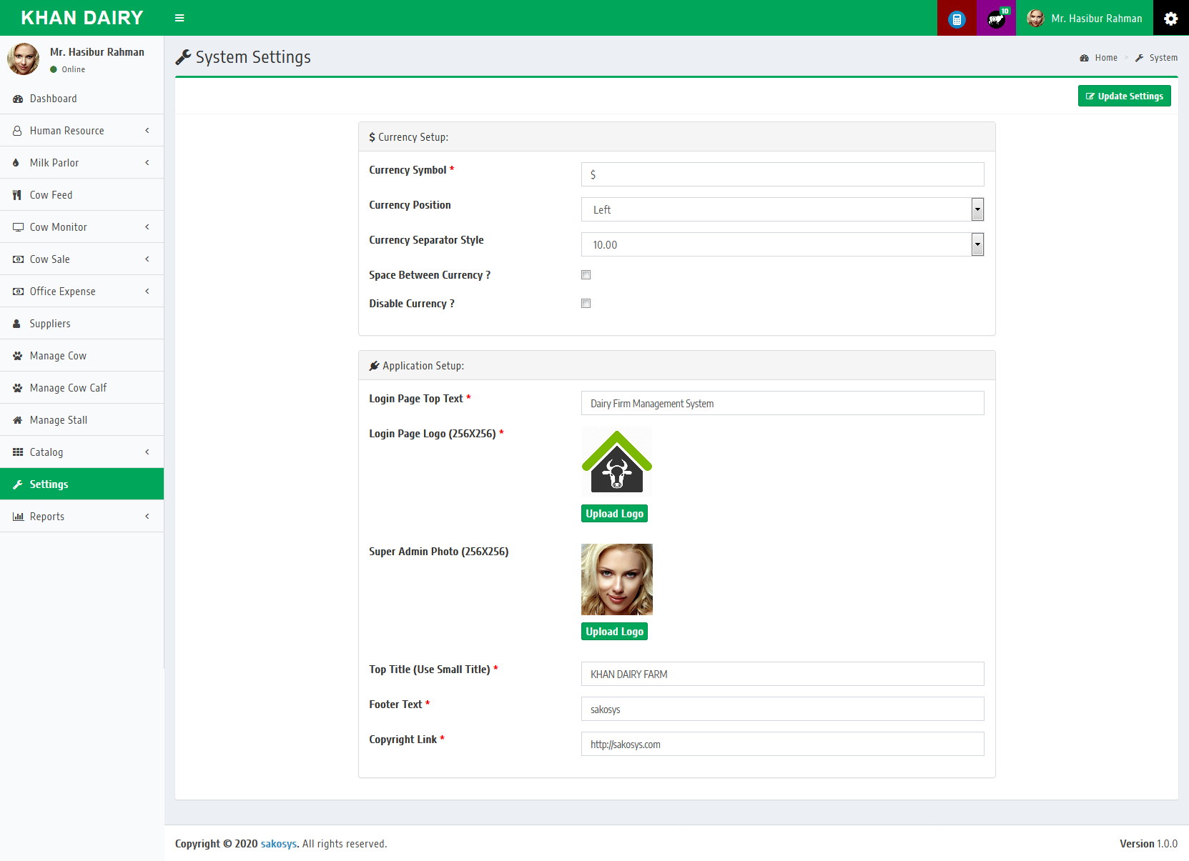The width and height of the screenshot is (1189, 861).
Task: Open the Currency Position dropdown
Action: 782,209
